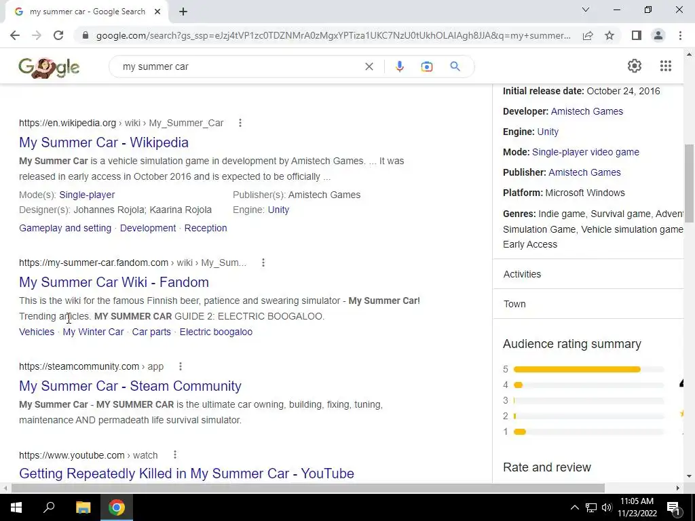
Task: Open the Wikipedia result options menu
Action: click(240, 123)
